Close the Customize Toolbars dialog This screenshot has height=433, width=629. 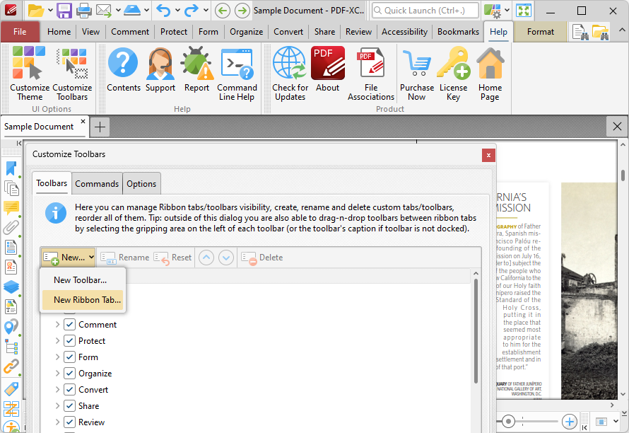[488, 156]
